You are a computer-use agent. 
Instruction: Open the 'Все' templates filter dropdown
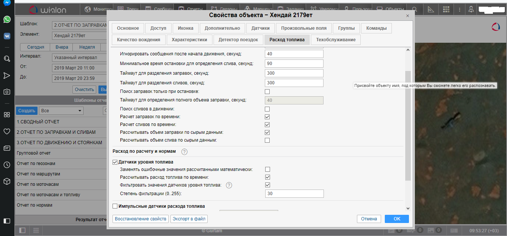(62, 111)
